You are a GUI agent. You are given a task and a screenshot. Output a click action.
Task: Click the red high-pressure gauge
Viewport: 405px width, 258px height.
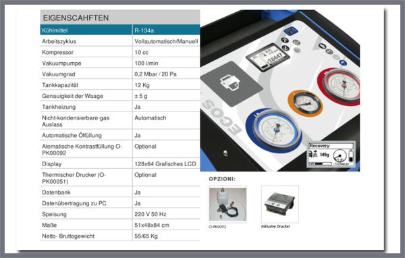(x=341, y=86)
